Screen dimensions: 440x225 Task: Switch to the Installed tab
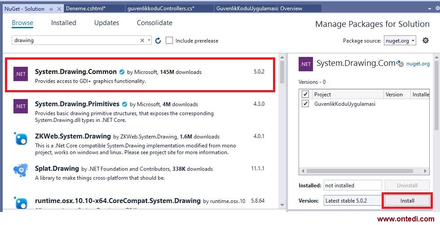pyautogui.click(x=64, y=23)
